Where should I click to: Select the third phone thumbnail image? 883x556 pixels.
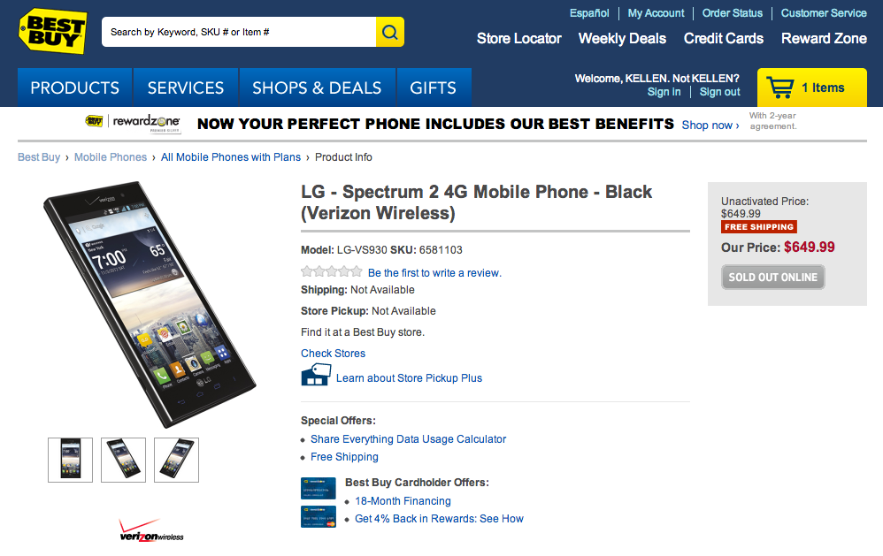176,460
